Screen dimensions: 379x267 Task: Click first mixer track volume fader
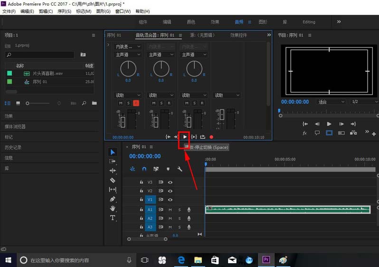coord(123,122)
